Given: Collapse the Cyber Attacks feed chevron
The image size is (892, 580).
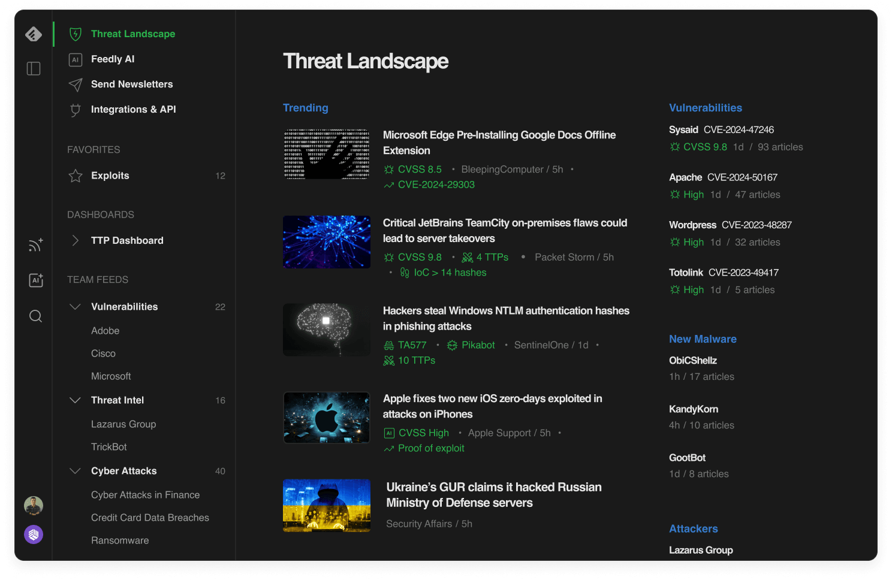Looking at the screenshot, I should 75,471.
